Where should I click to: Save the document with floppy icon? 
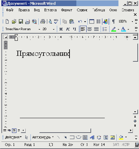pyautogui.click(x=21, y=22)
